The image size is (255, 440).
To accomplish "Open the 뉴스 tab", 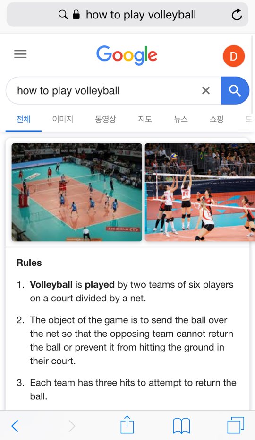I will 181,119.
